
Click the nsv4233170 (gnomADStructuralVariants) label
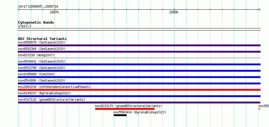tap(128, 106)
